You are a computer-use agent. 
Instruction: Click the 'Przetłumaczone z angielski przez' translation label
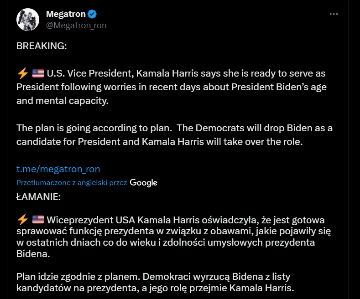[x=72, y=182]
